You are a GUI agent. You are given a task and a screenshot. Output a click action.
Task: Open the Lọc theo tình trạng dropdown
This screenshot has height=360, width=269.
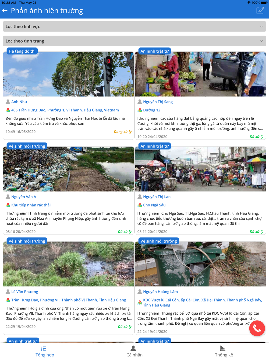coord(134,41)
